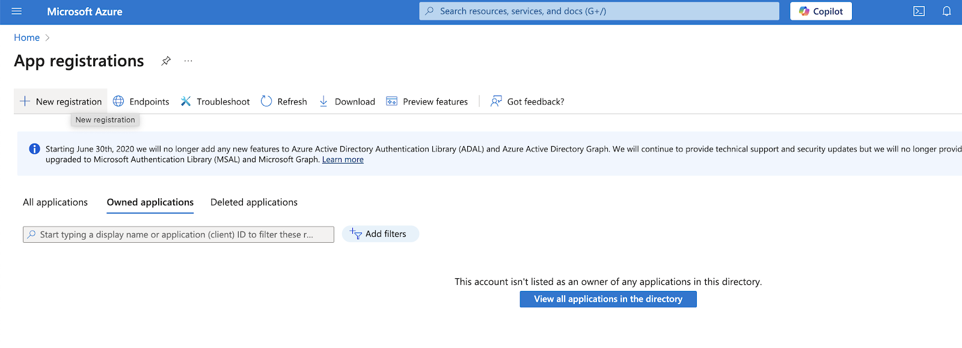Viewport: 962px width, 348px height.
Task: Go to Home breadcrumb link
Action: 27,37
